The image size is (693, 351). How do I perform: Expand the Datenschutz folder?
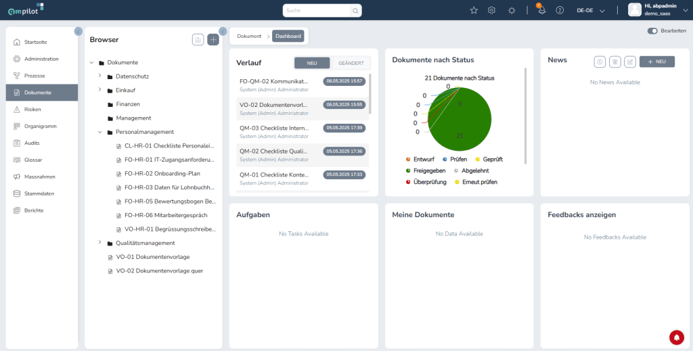point(99,76)
